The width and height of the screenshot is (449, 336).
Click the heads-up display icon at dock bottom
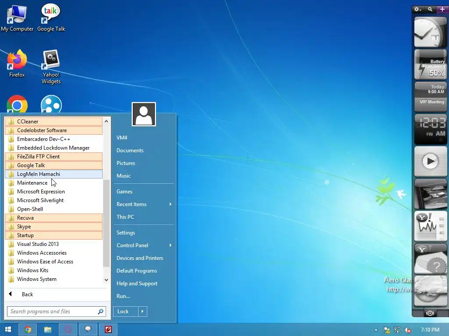[430, 313]
